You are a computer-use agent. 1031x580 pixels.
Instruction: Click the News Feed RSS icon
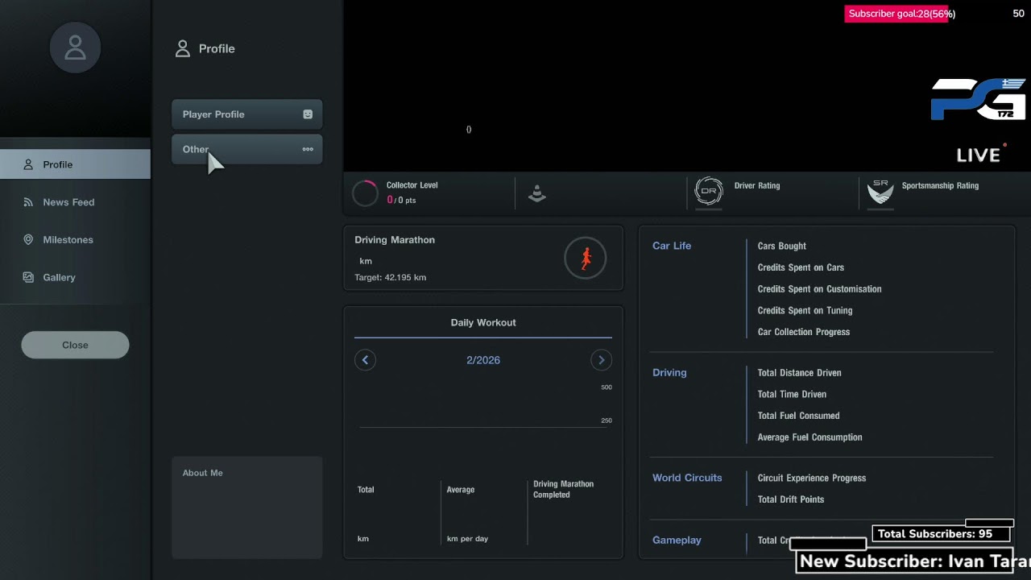pos(28,202)
